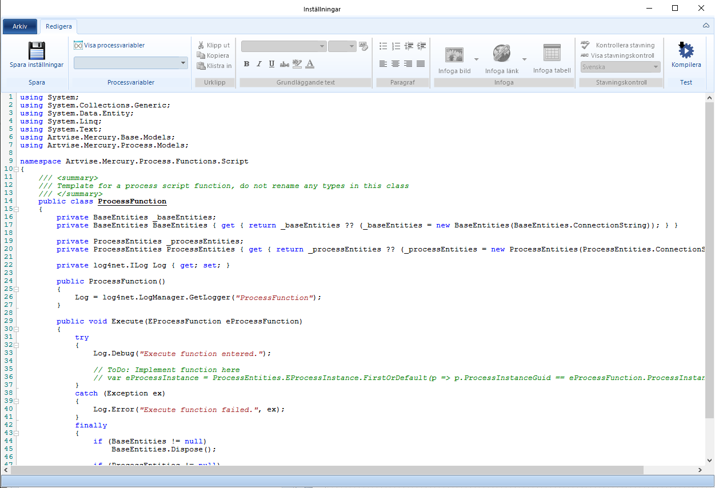715x488 pixels.
Task: Collapse the try block at line 32
Action: [17, 346]
